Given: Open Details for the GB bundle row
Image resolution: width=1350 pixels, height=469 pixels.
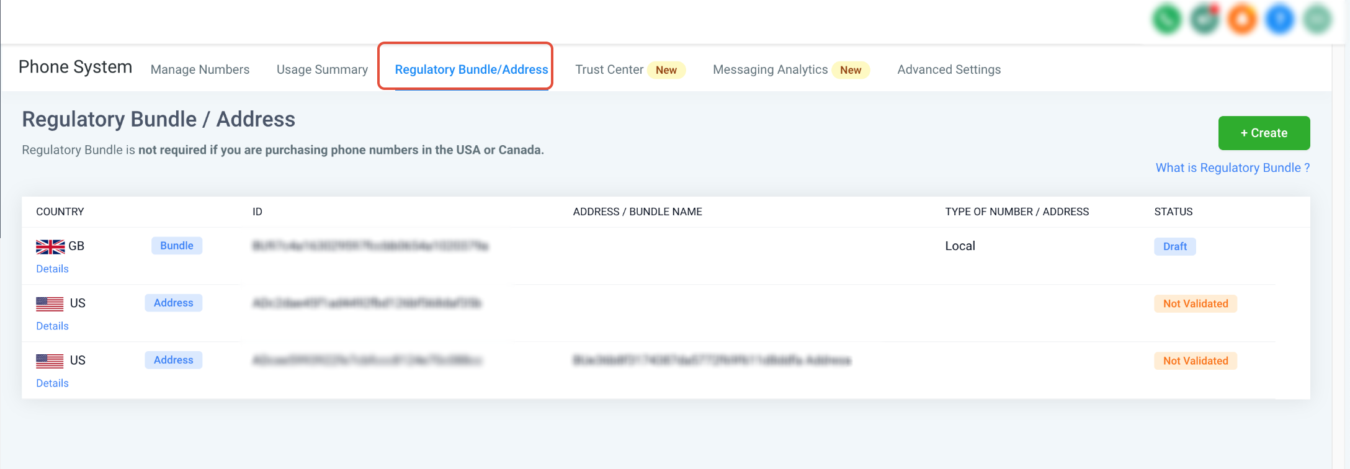Looking at the screenshot, I should click(52, 269).
